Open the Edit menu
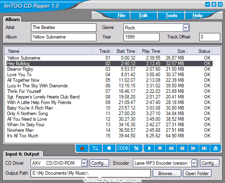 (x=143, y=15)
